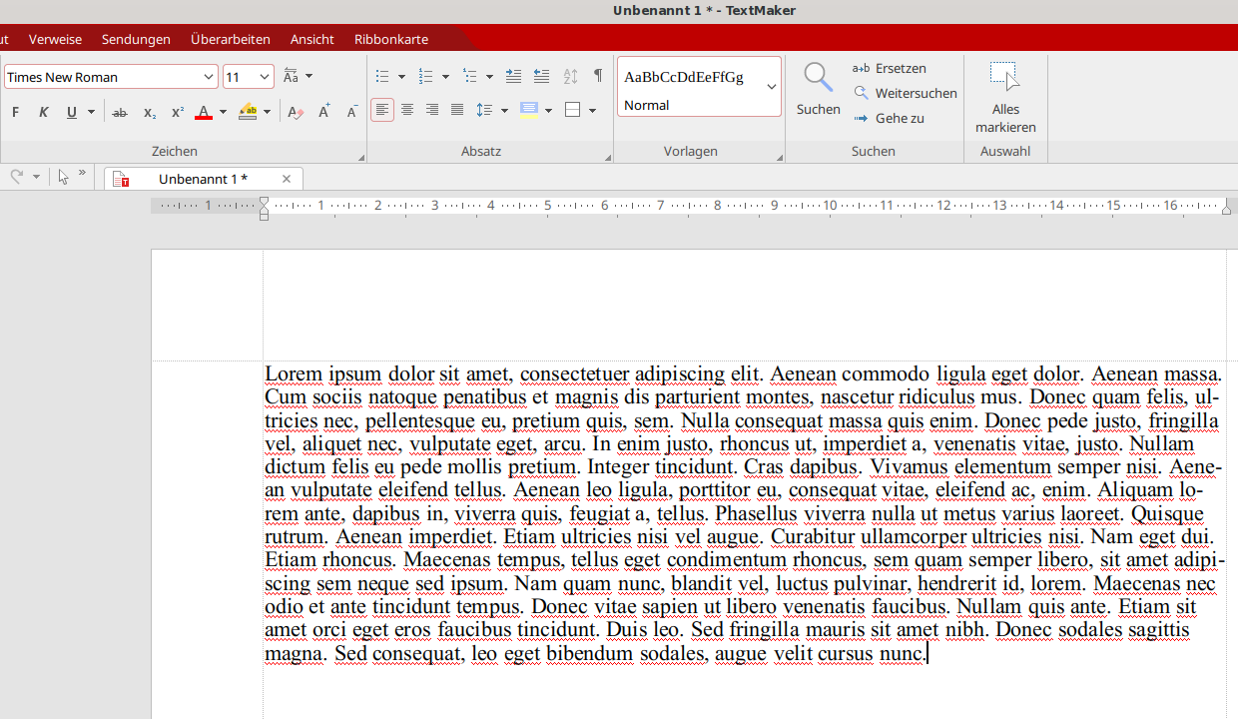Open Vorlagen group dialog launcher
This screenshot has width=1238, height=719.
tap(780, 158)
